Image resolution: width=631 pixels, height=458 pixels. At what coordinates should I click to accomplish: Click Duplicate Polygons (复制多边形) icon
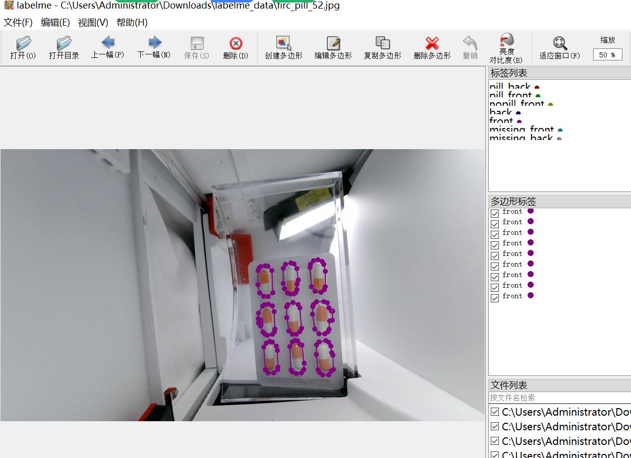(x=382, y=47)
